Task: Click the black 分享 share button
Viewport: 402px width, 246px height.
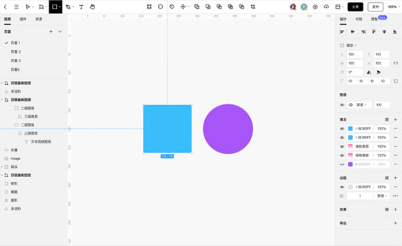Action: pos(355,7)
